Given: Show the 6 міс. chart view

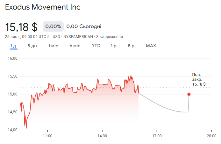Looking at the screenshot, I should tap(75, 46).
